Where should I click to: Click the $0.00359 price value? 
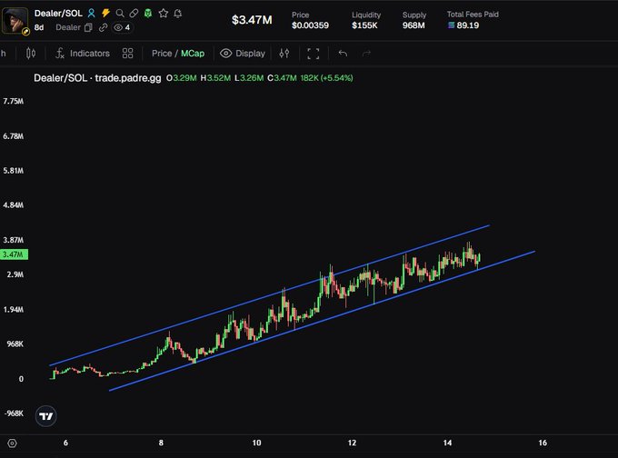310,25
